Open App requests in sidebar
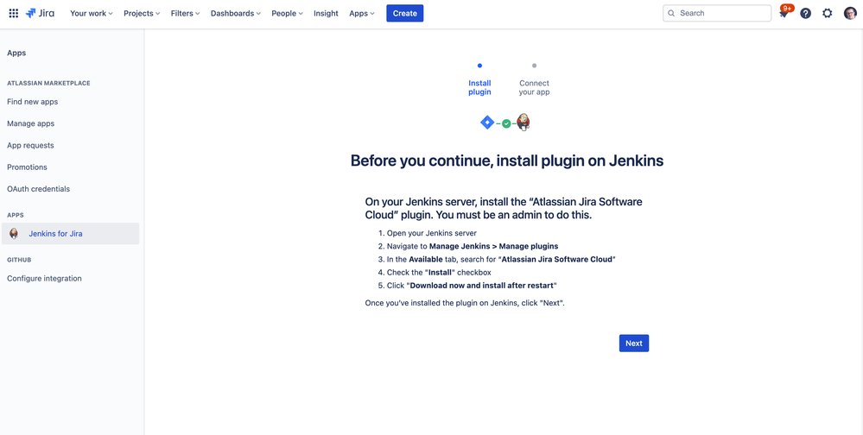 click(30, 145)
